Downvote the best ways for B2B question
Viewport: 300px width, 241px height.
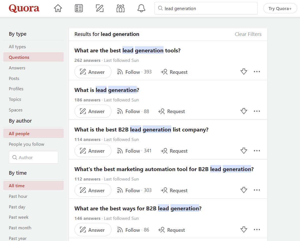click(x=244, y=230)
